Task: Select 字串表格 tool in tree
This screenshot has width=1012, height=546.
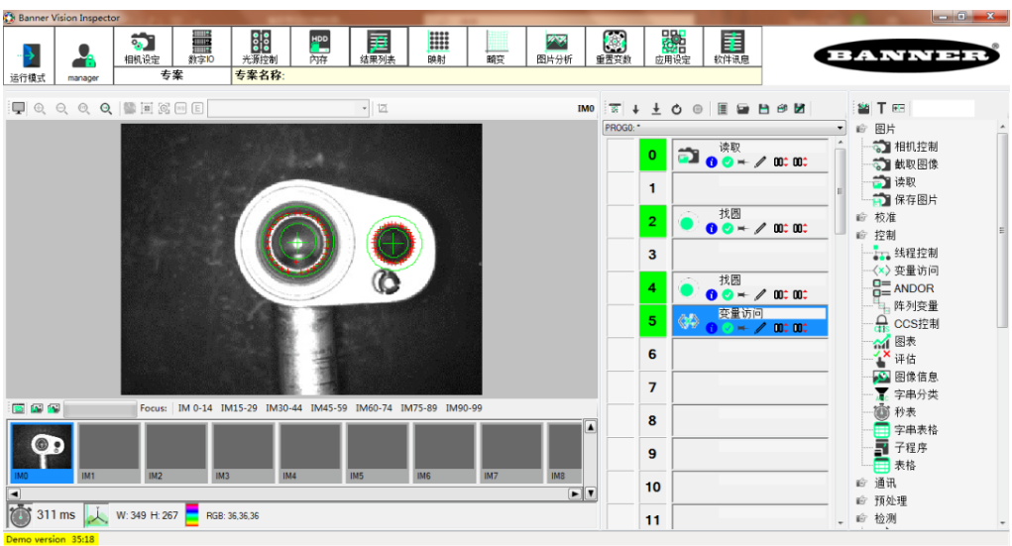Action: click(x=915, y=430)
